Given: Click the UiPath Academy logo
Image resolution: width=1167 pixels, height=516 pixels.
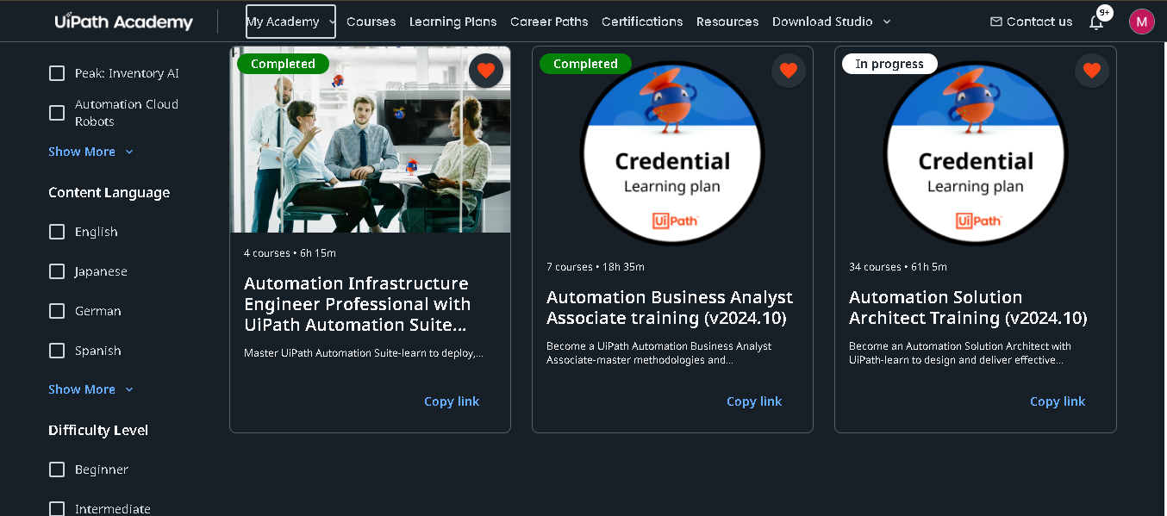Looking at the screenshot, I should (123, 22).
